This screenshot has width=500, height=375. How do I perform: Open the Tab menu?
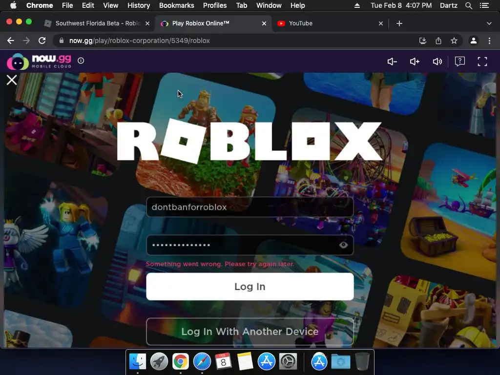(x=241, y=5)
